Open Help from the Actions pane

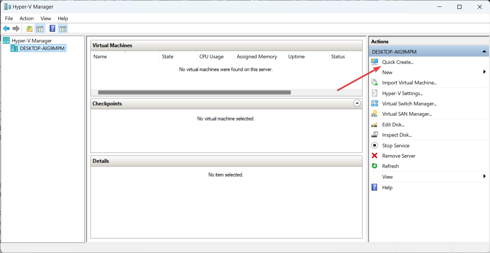[x=387, y=187]
